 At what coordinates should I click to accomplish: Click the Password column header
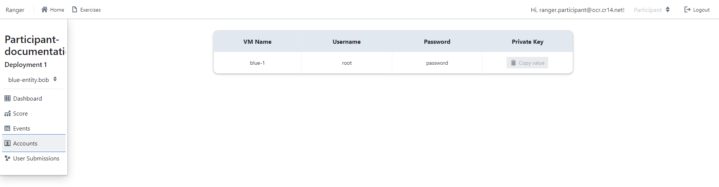coord(437,42)
